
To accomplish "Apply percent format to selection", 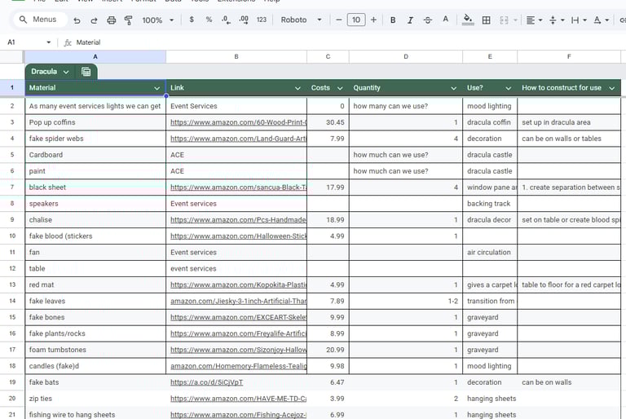I will coord(209,20).
